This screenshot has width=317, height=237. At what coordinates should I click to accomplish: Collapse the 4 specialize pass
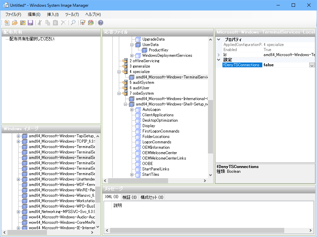(x=119, y=72)
